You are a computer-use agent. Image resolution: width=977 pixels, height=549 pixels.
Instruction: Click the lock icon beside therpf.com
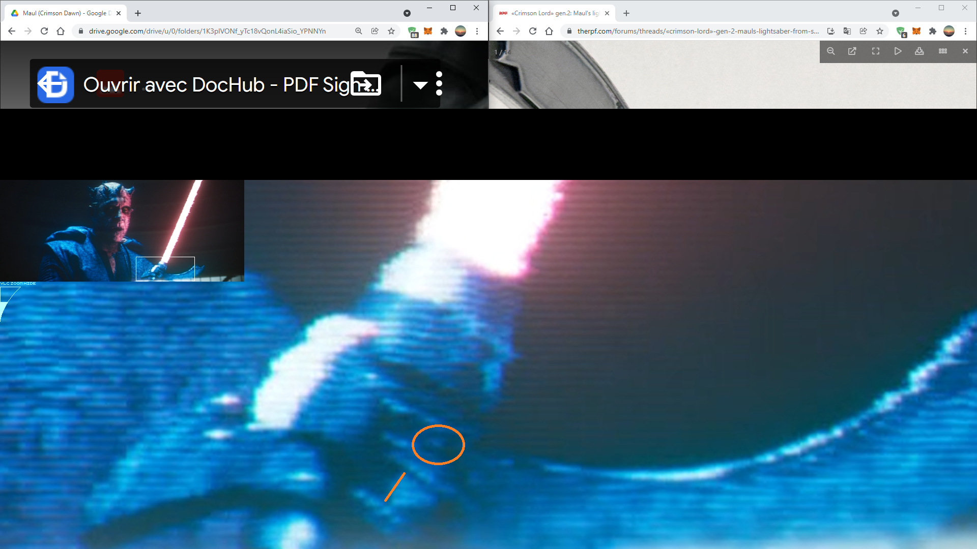[x=569, y=31]
